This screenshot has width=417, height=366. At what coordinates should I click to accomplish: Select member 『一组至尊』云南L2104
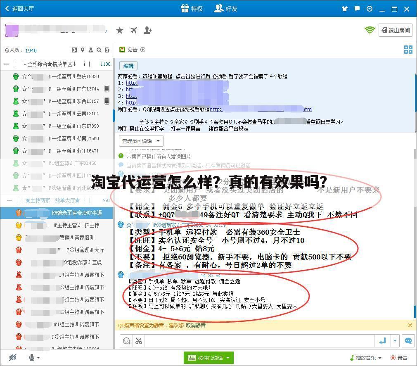(x=57, y=114)
